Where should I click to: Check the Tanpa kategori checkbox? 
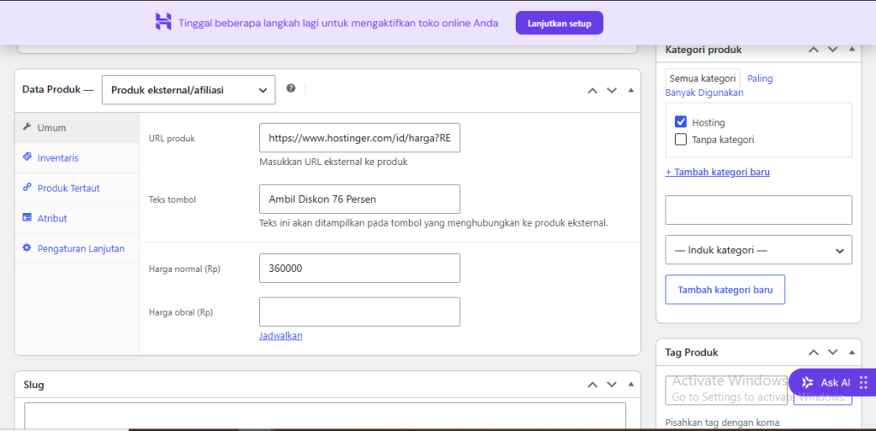coord(680,139)
